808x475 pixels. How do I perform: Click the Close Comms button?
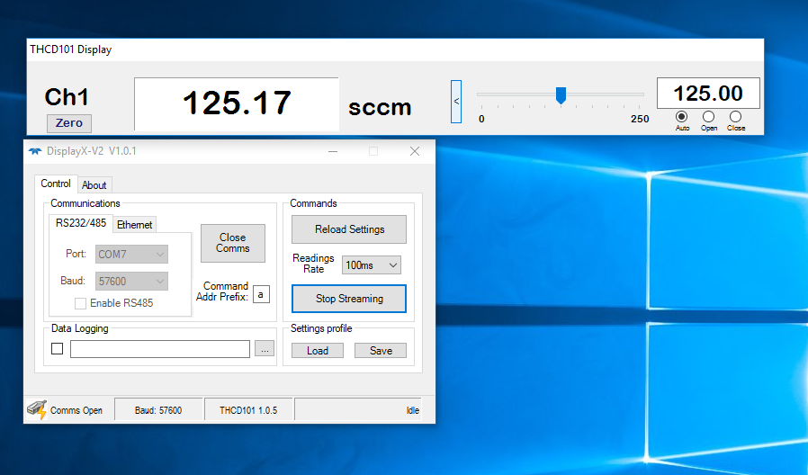[232, 243]
